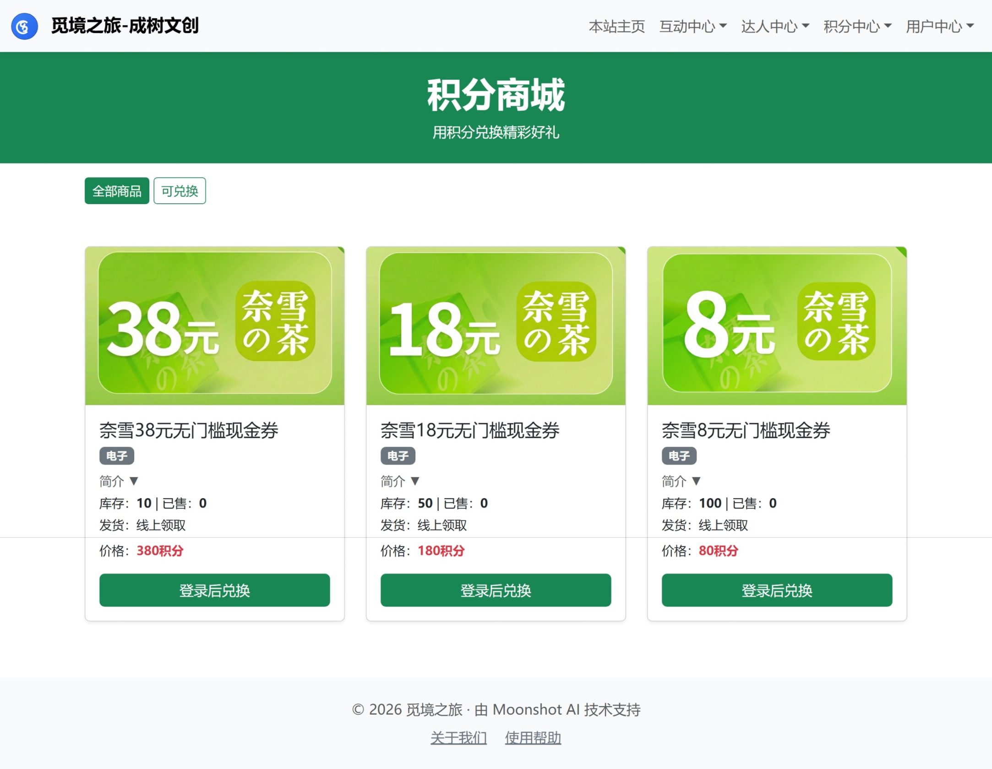Click the 本站主页 navigation entry
992x769 pixels.
[x=617, y=27]
